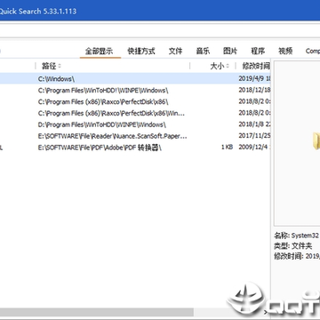Click the 类型: 文件夹 preview label
The width and height of the screenshot is (320, 320).
(292, 246)
